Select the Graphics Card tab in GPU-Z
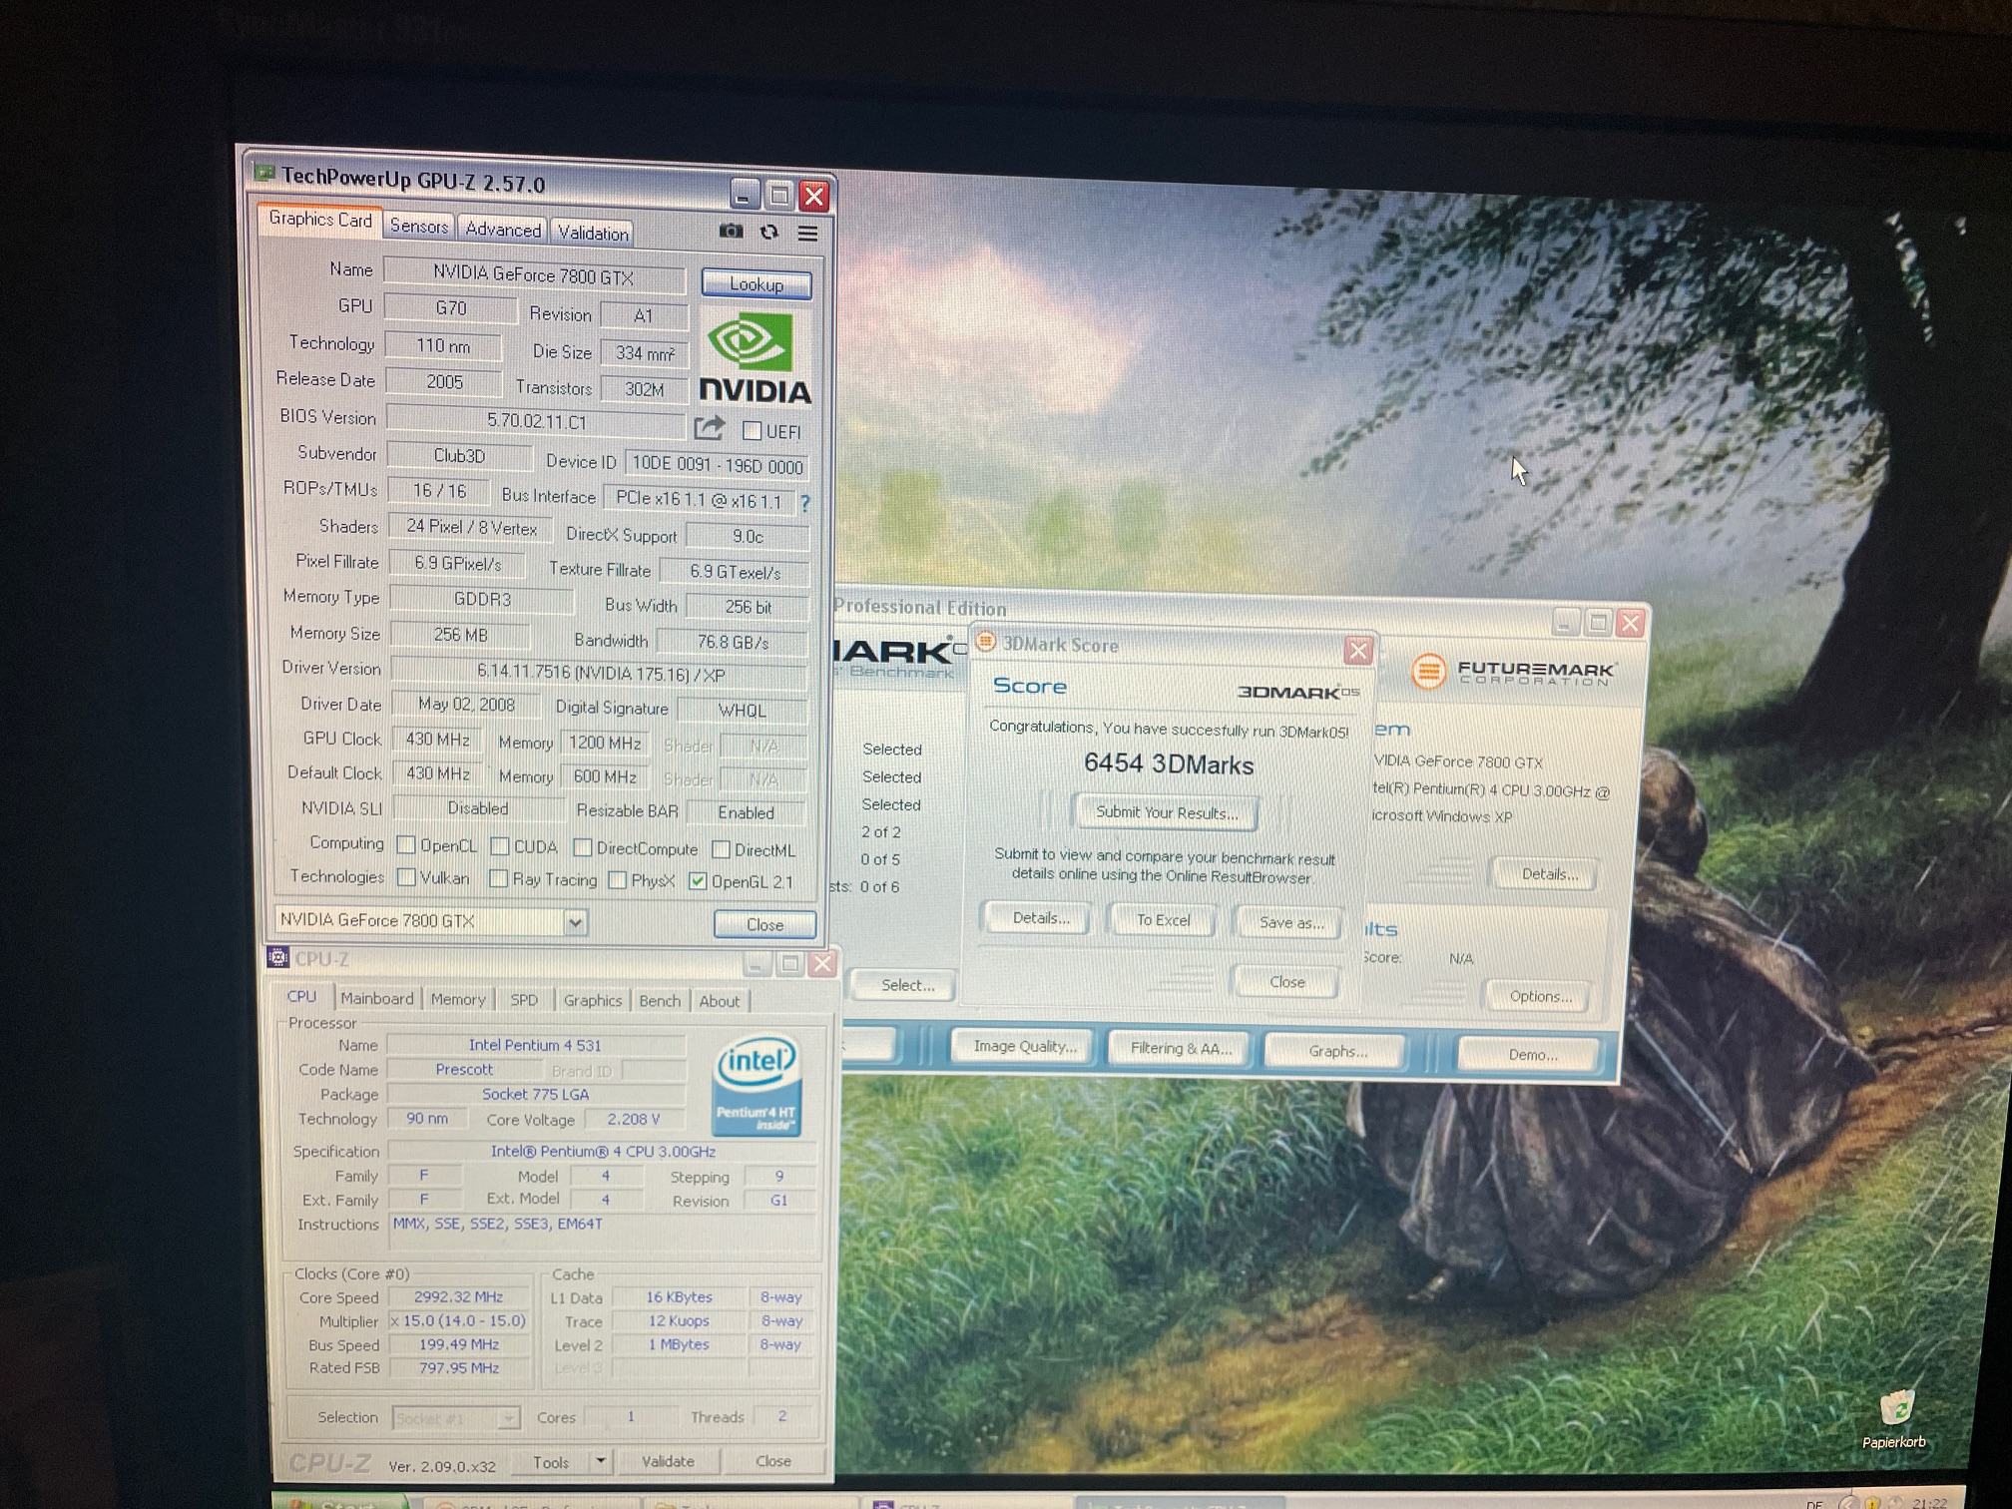Image resolution: width=2012 pixels, height=1509 pixels. point(320,220)
